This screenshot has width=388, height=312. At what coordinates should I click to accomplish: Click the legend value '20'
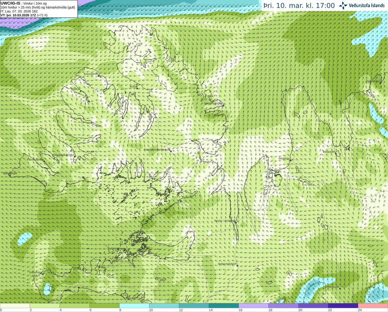(x=300, y=310)
